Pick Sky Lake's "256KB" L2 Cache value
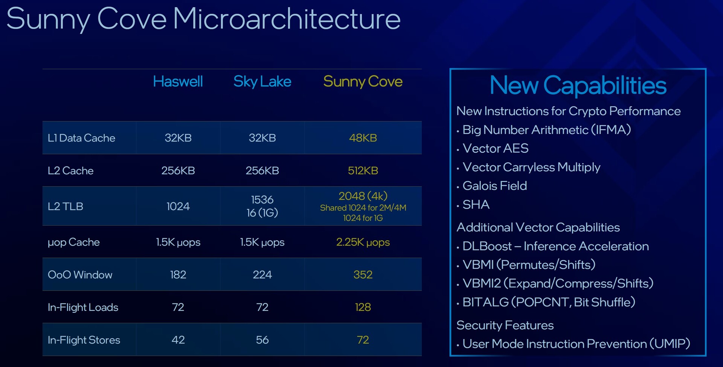The image size is (723, 367). pyautogui.click(x=262, y=171)
